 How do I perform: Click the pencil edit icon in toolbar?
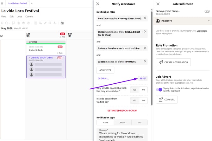point(45,23)
